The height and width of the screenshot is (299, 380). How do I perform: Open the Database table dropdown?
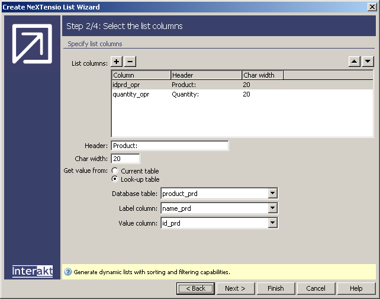pyautogui.click(x=272, y=194)
